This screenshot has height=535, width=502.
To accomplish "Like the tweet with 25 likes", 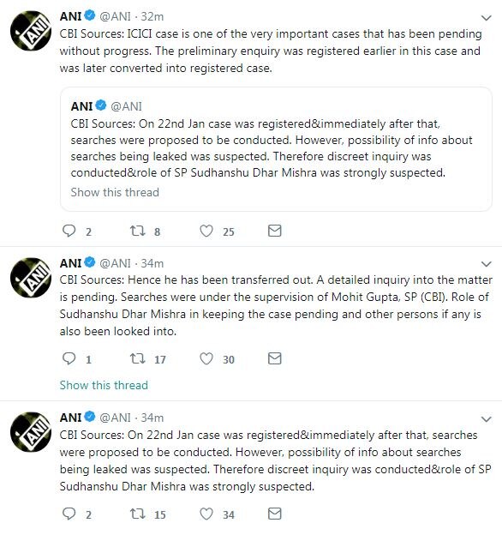I will (206, 231).
